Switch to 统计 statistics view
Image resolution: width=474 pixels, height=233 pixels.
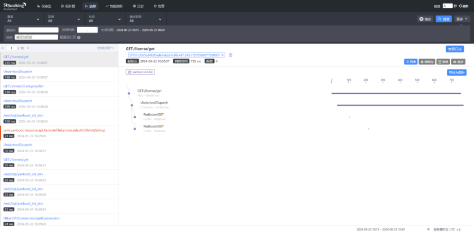tap(458, 62)
